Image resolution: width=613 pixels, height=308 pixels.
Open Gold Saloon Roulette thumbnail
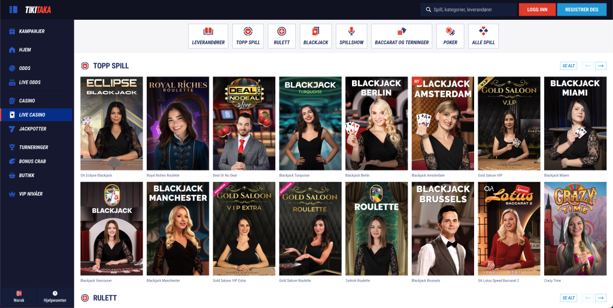tap(311, 228)
